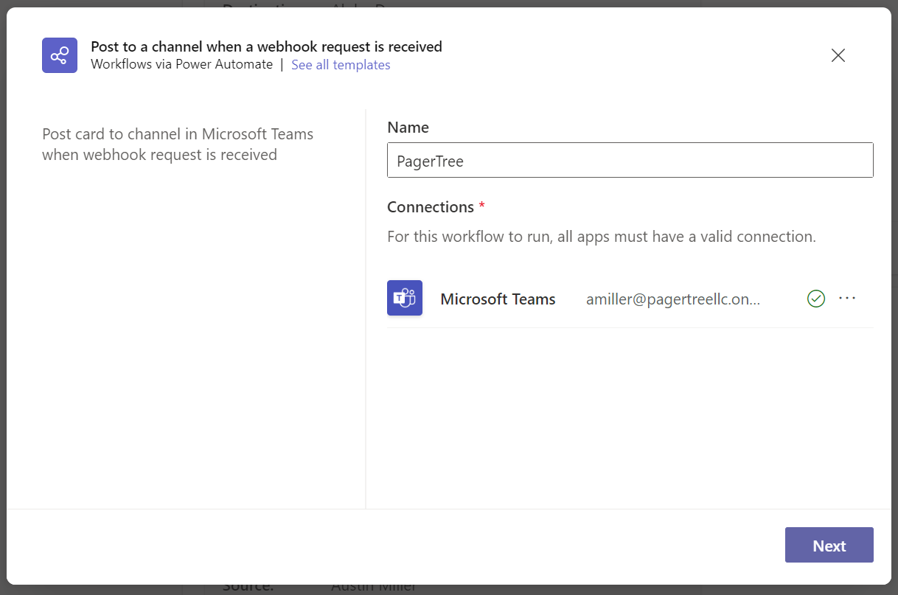The width and height of the screenshot is (898, 595).
Task: Close the workflow dialog with X
Action: 838,55
